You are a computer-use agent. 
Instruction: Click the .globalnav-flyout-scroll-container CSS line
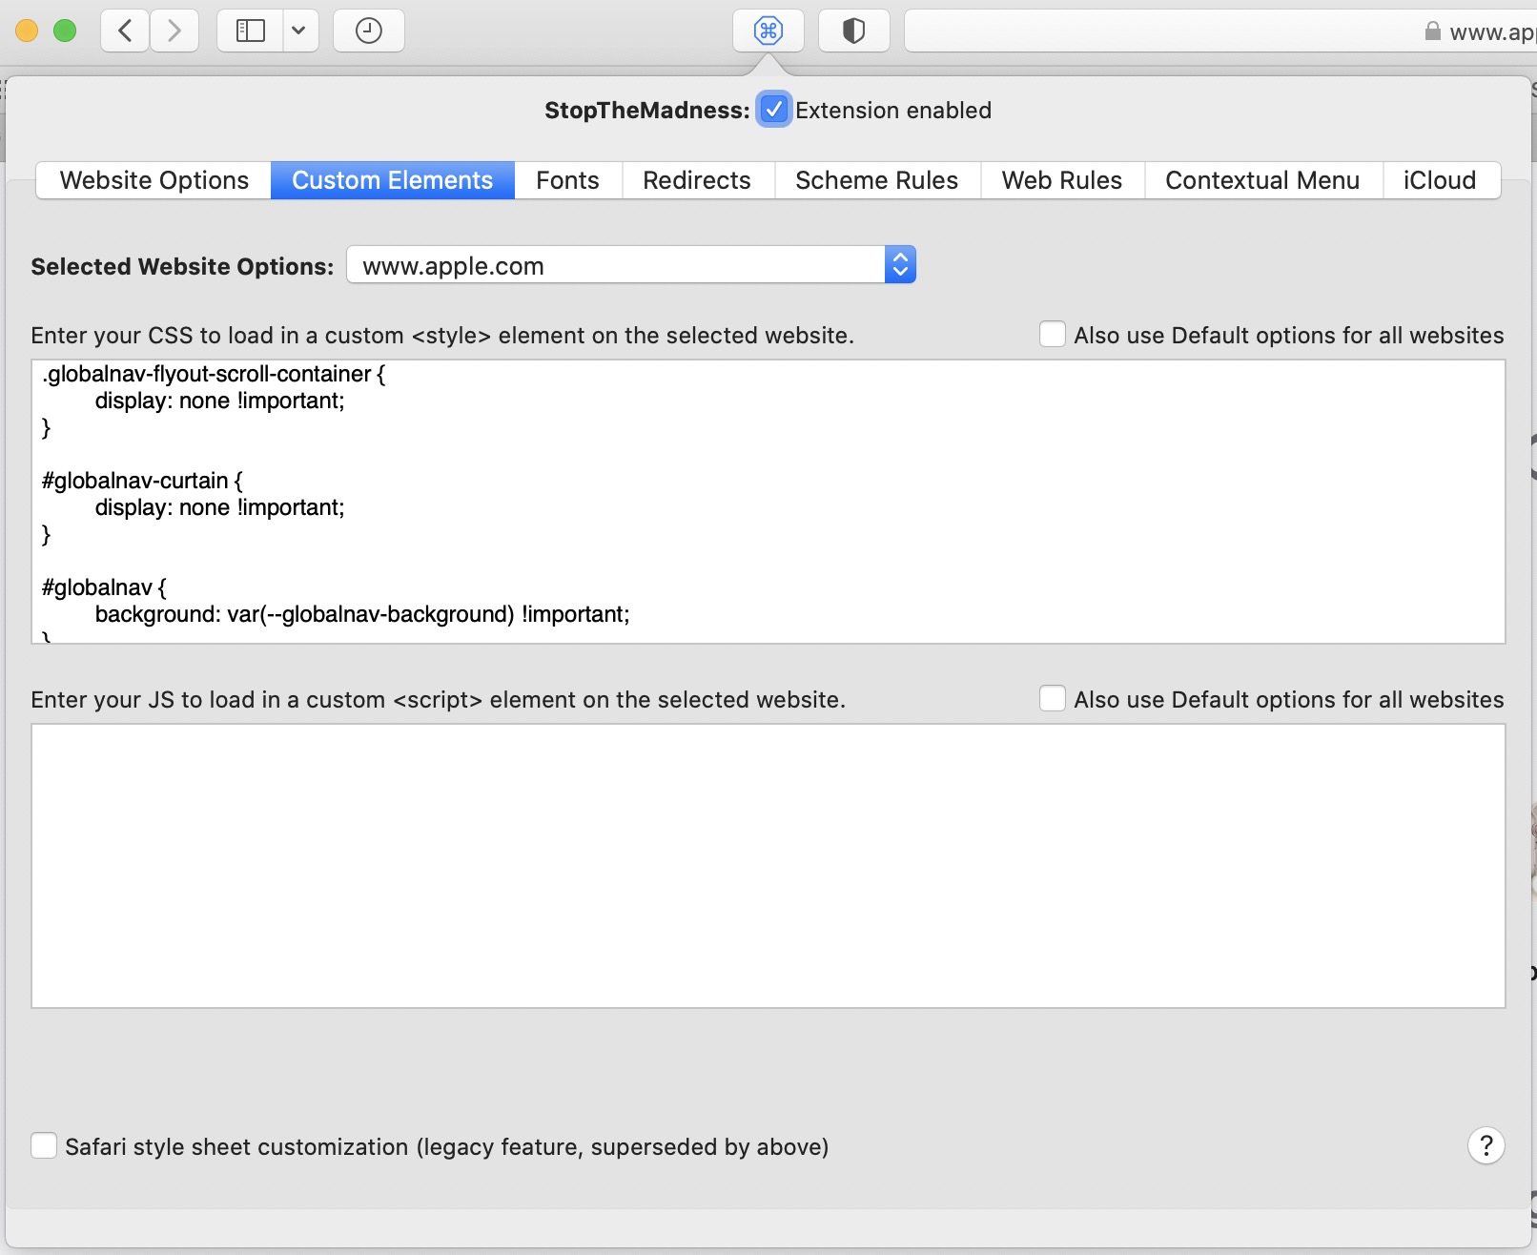tap(214, 374)
